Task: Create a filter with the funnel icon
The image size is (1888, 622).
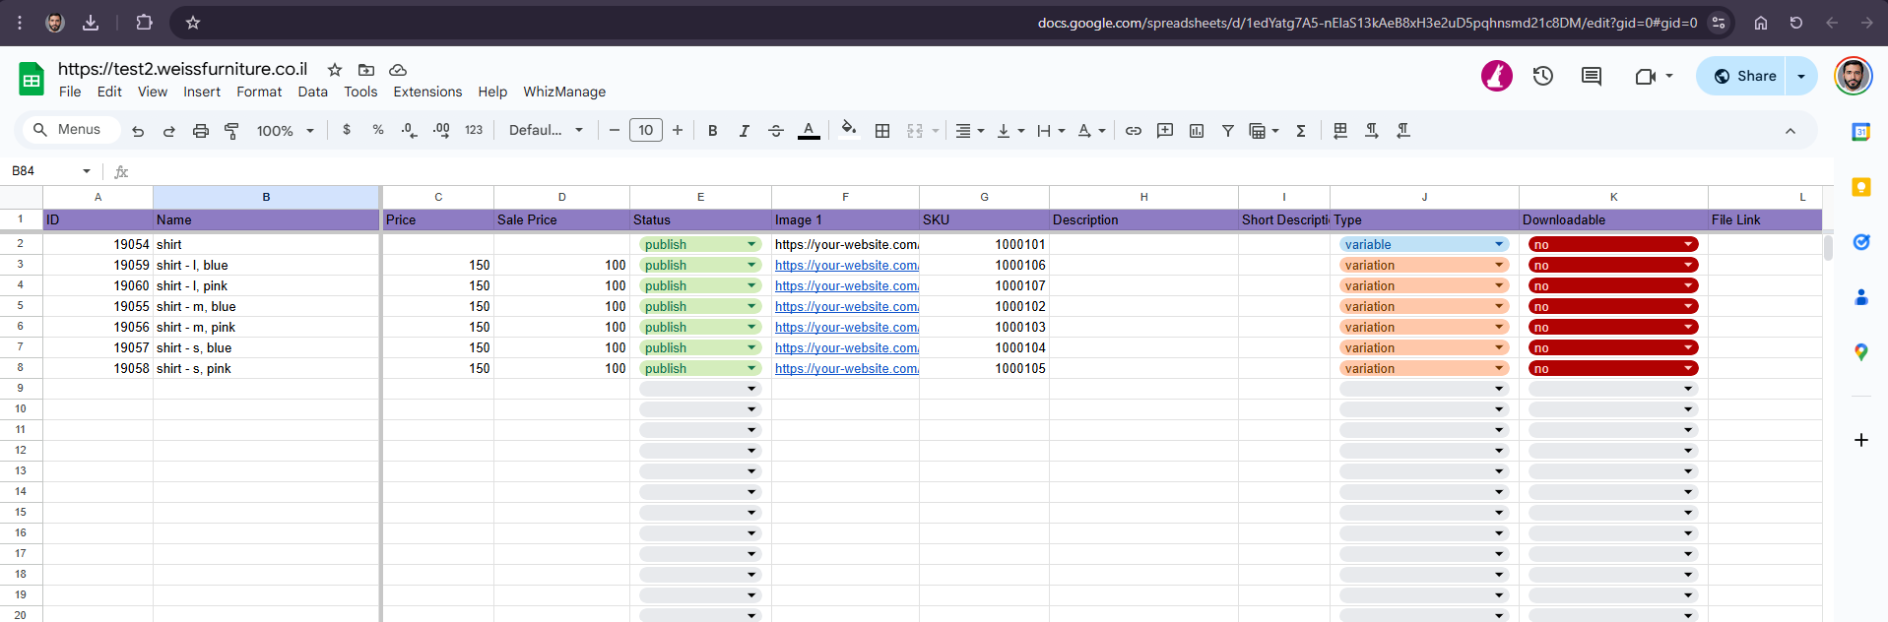Action: tap(1228, 131)
